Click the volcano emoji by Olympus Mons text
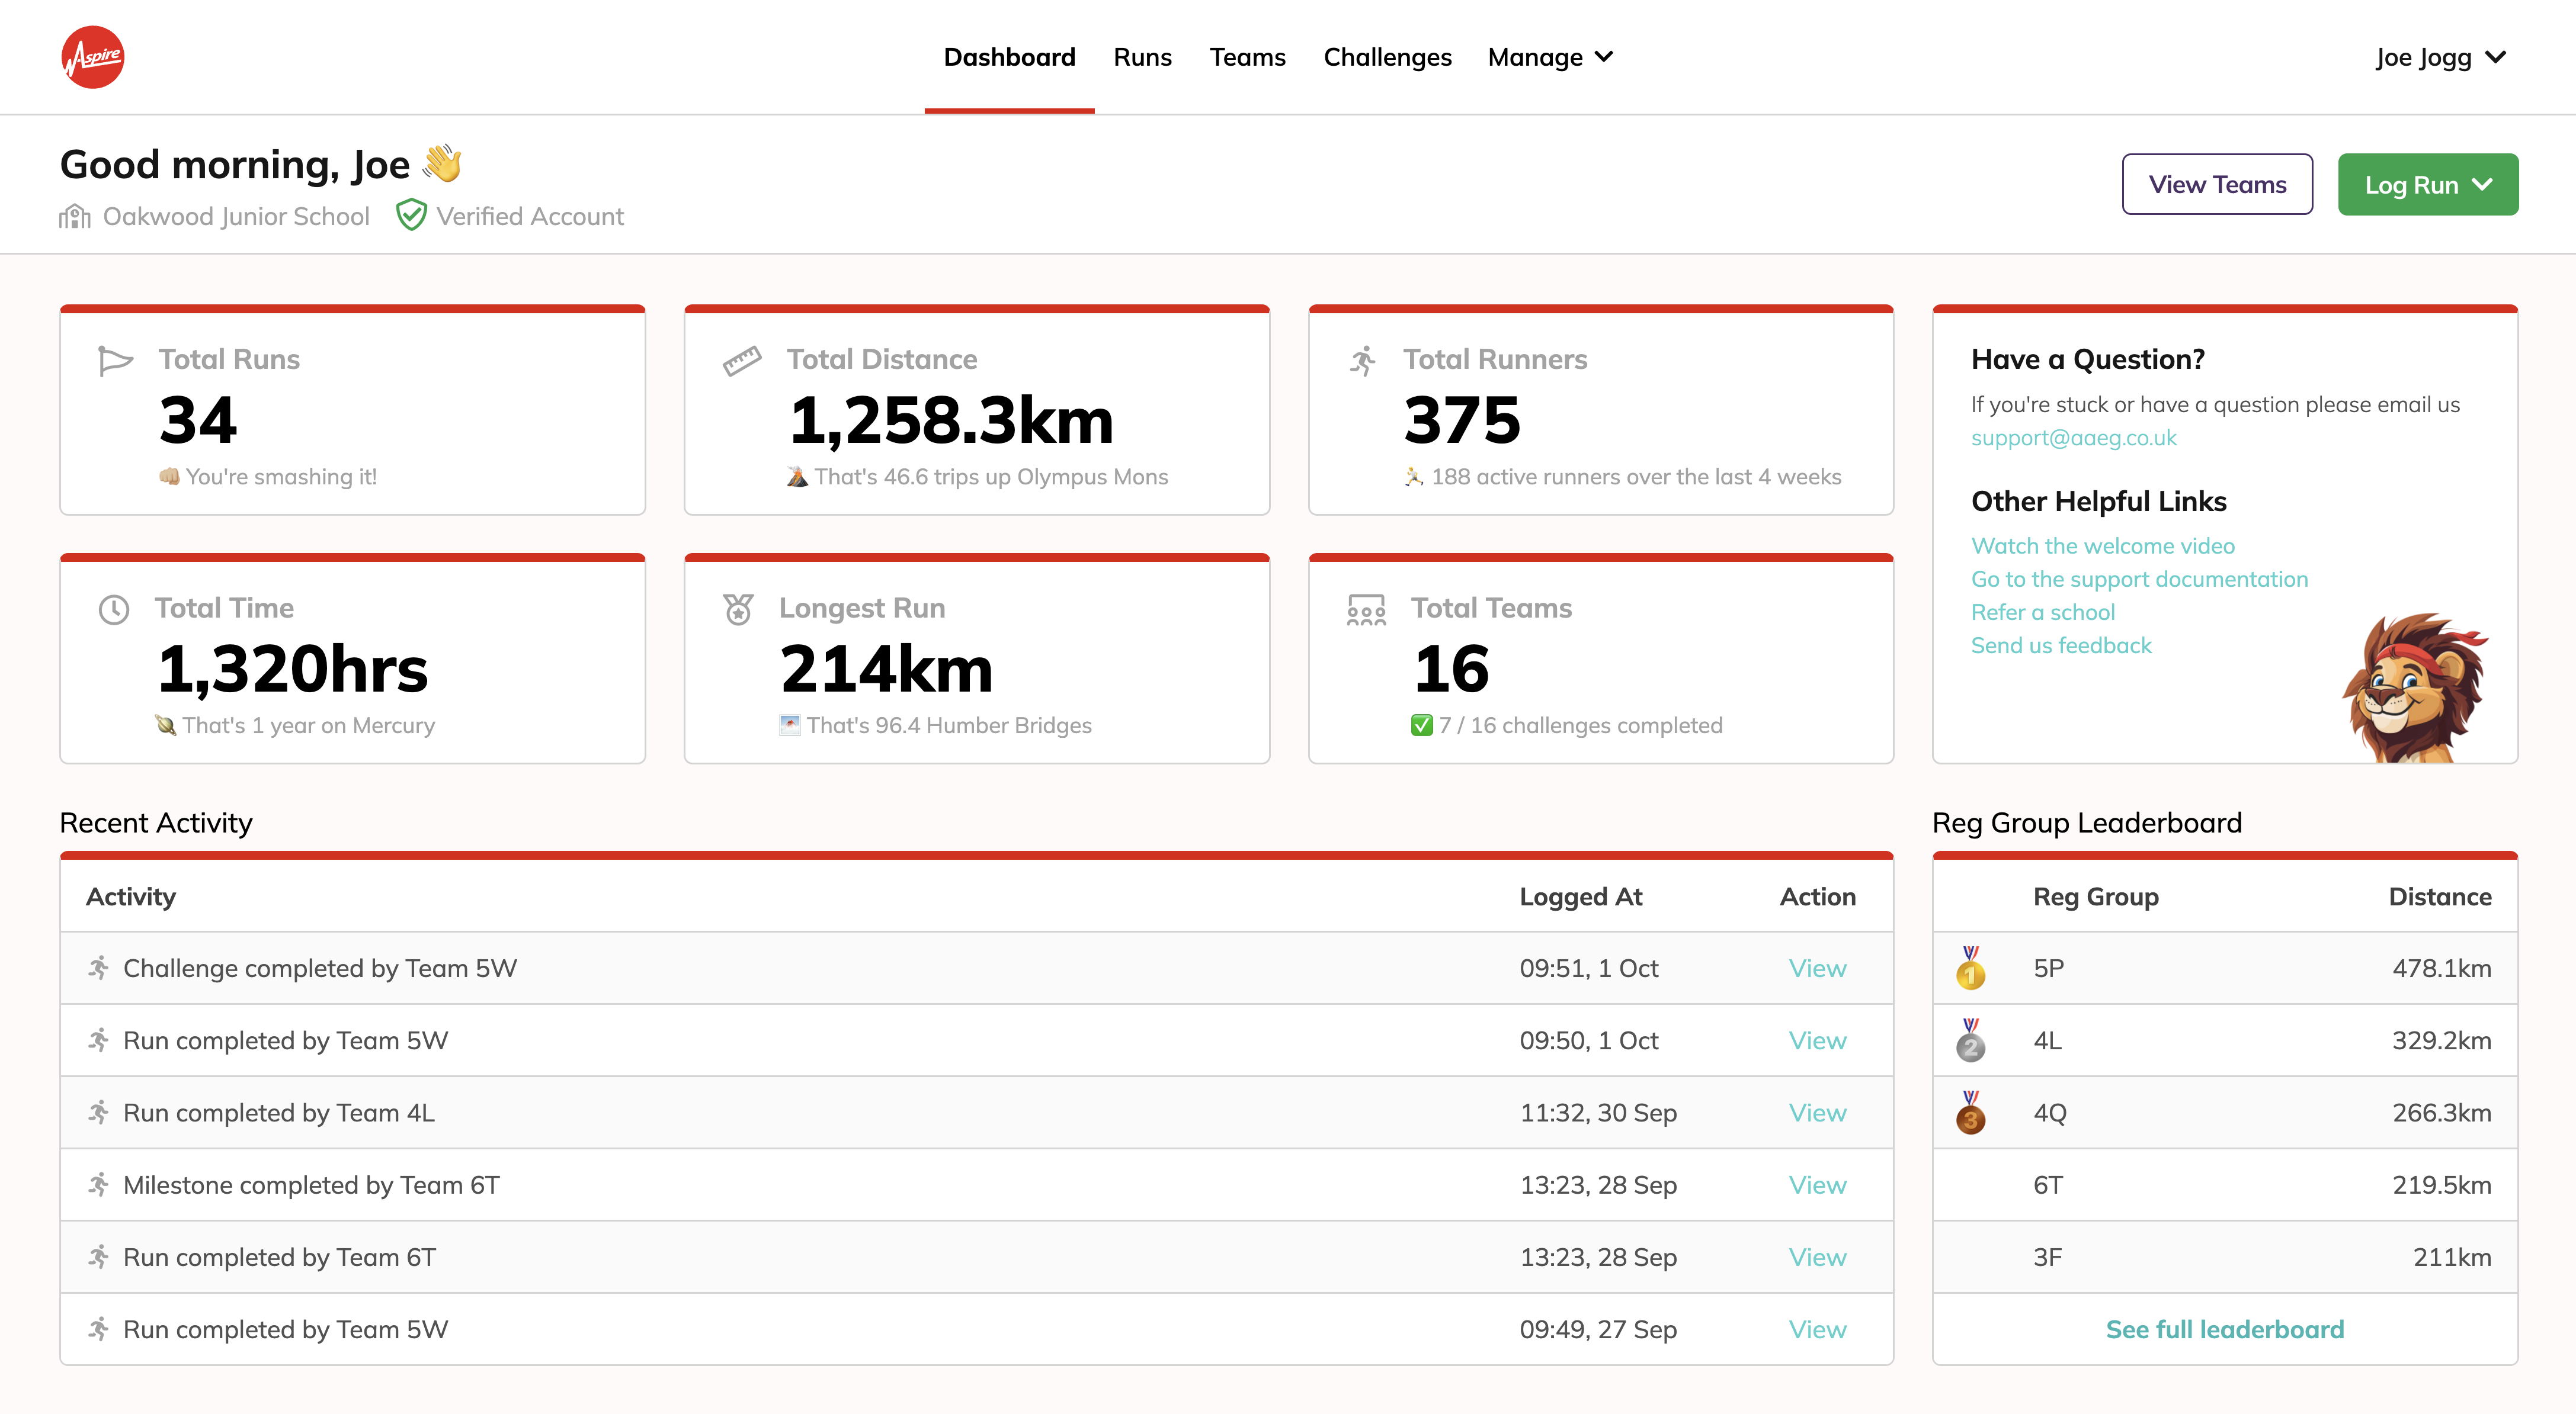Viewport: 2576px width, 1414px height. 797,477
